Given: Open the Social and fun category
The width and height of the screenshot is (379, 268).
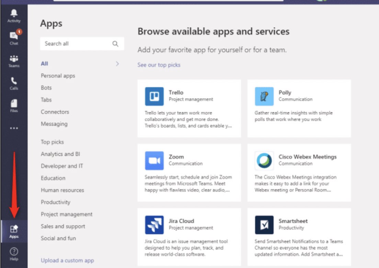Looking at the screenshot, I should click(x=58, y=238).
